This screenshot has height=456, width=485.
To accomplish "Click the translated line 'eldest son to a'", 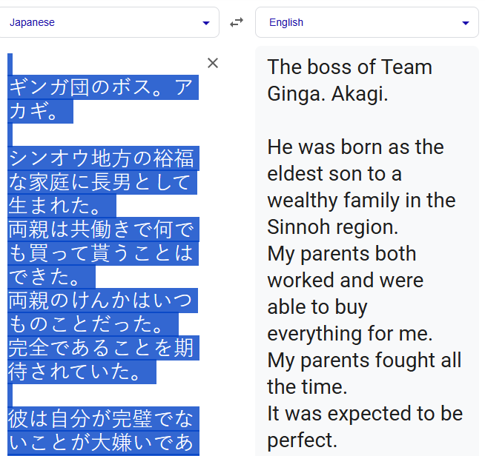I will tap(334, 173).
